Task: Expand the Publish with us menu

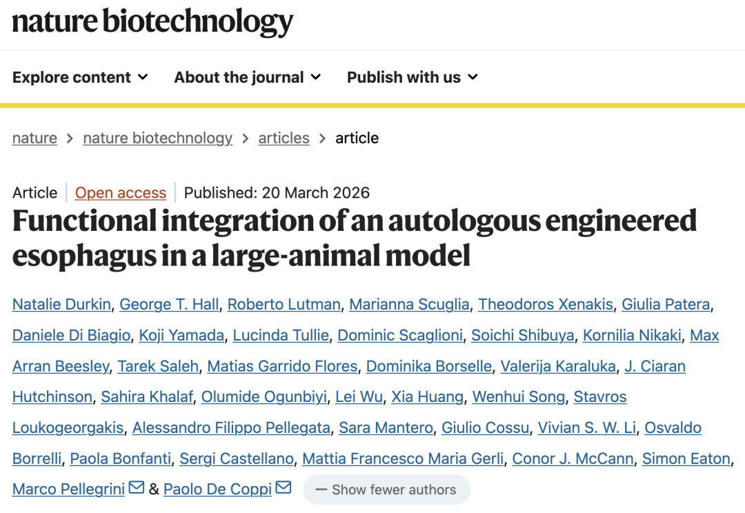Action: 412,77
